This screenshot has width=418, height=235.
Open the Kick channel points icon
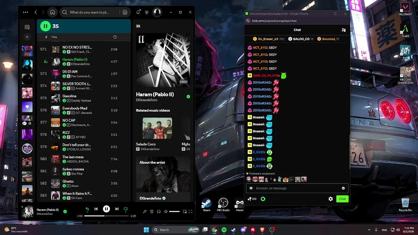pyautogui.click(x=252, y=199)
